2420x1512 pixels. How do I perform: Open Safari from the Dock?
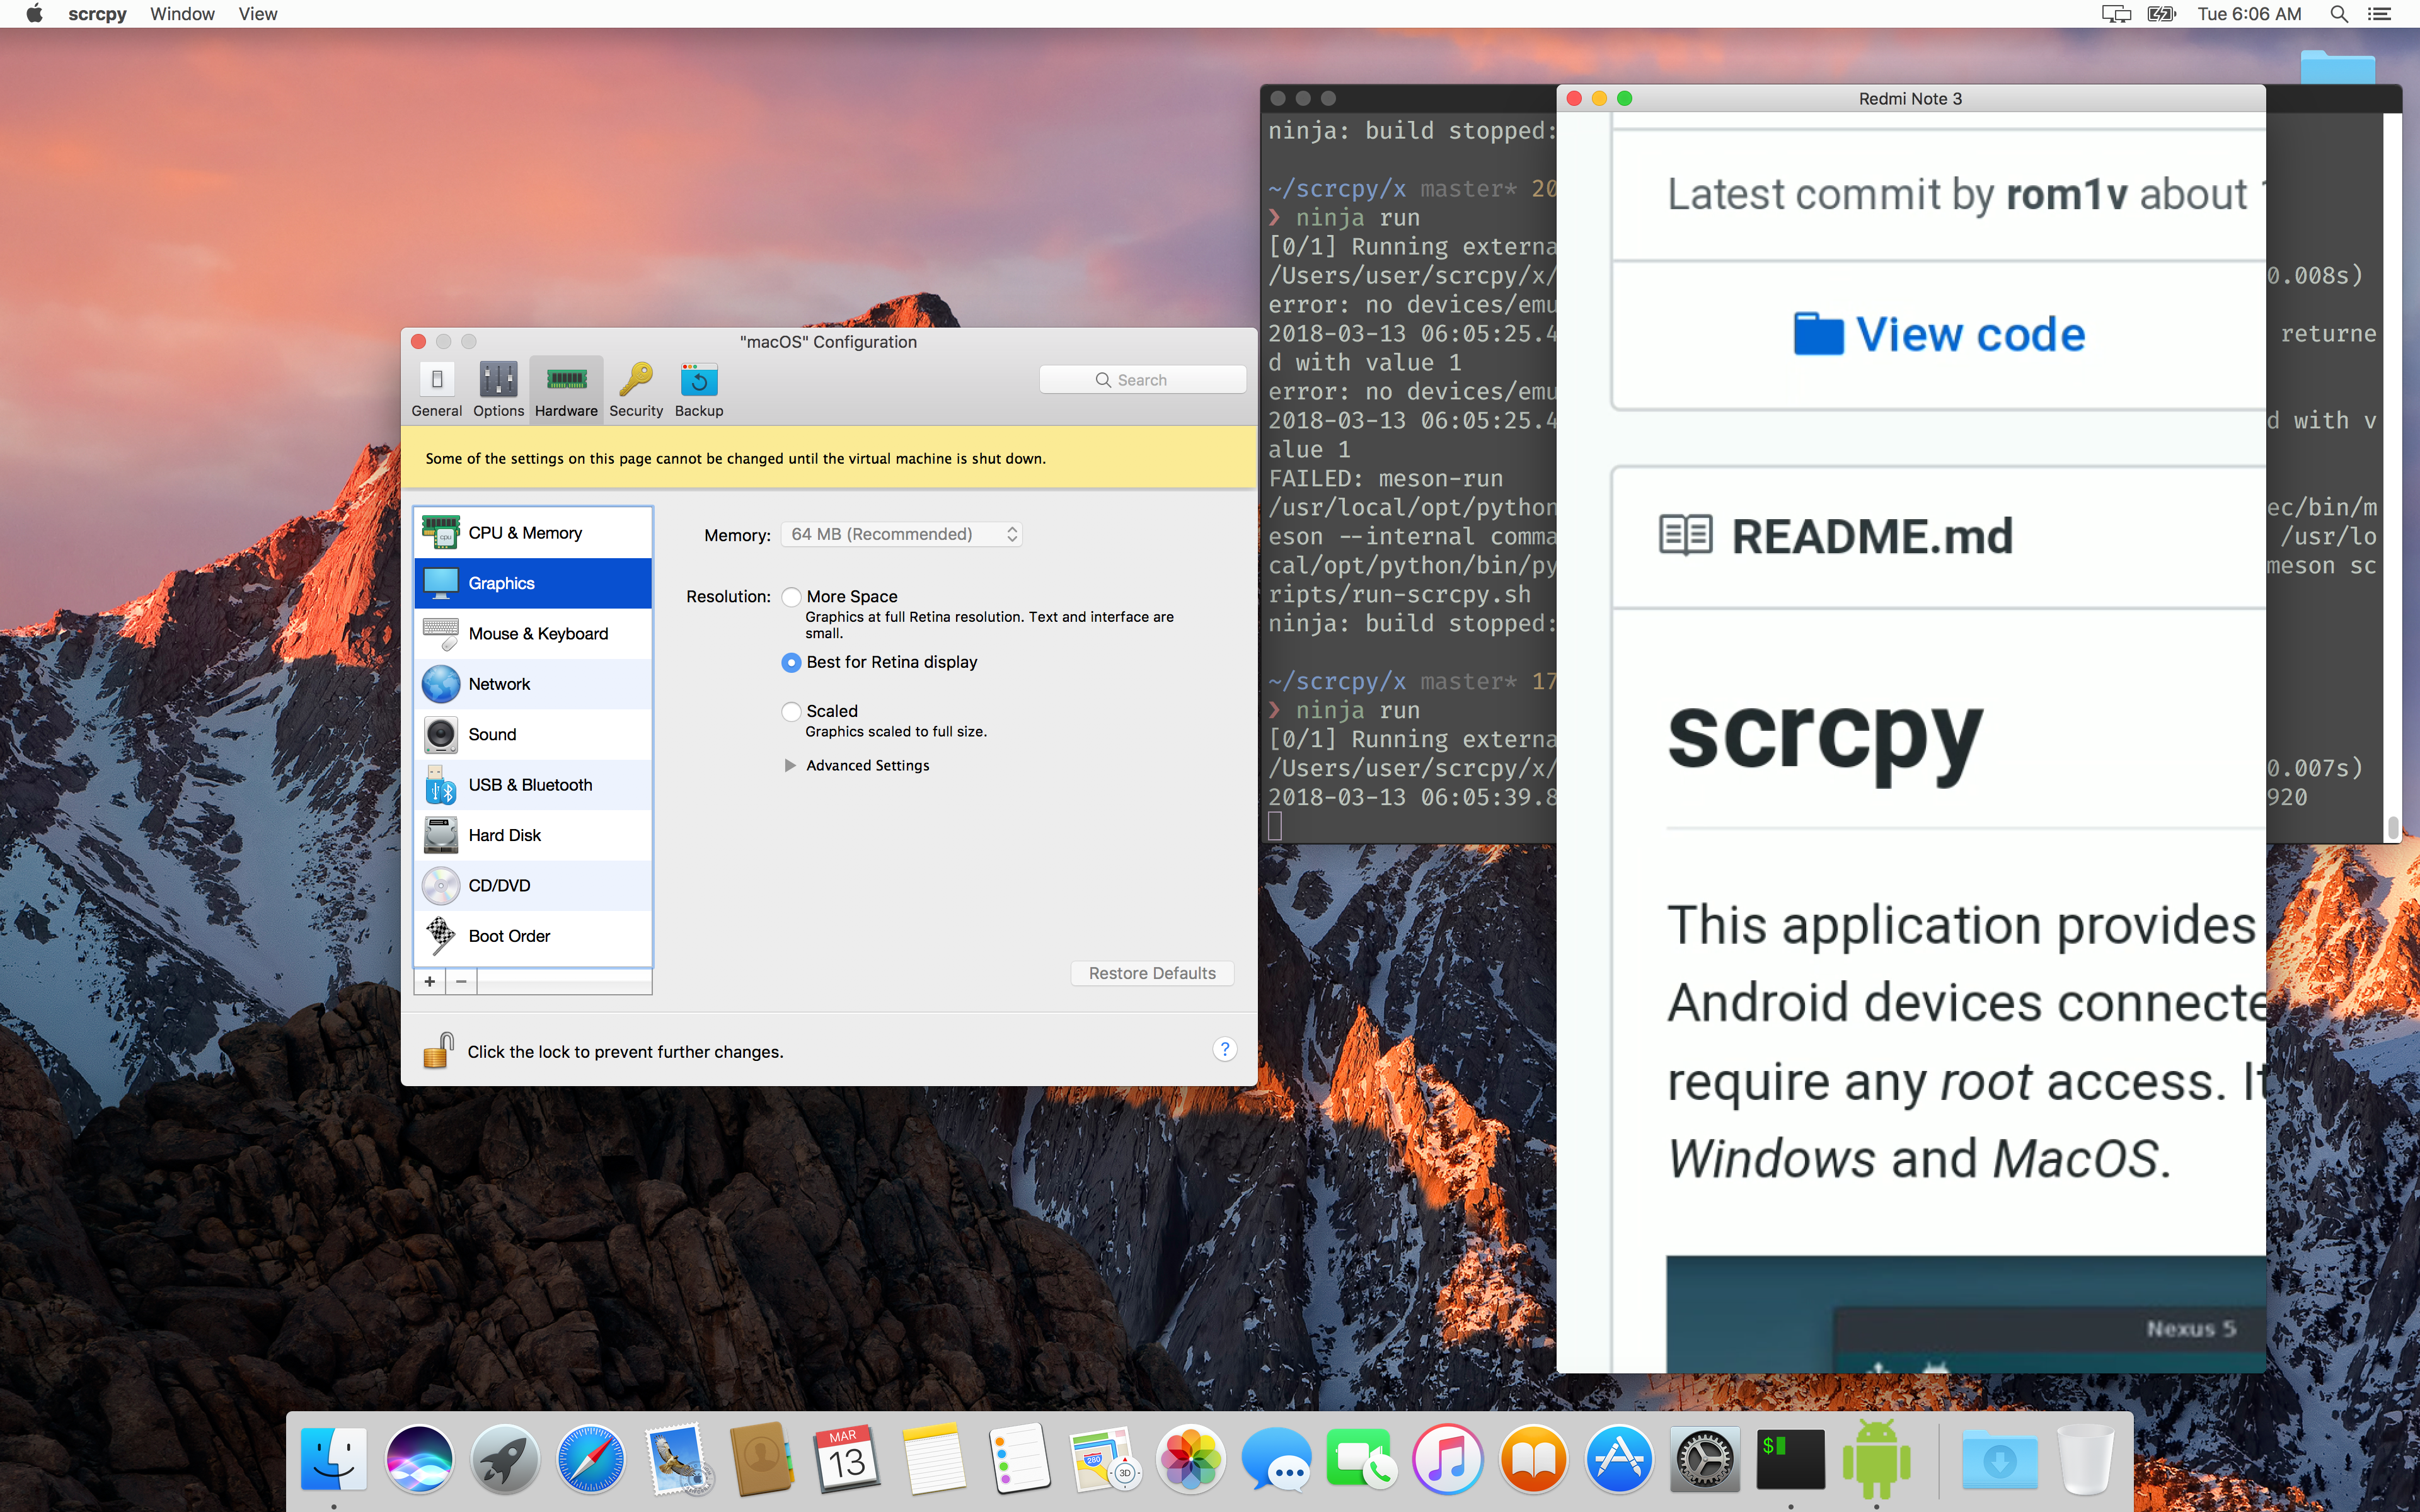591,1459
